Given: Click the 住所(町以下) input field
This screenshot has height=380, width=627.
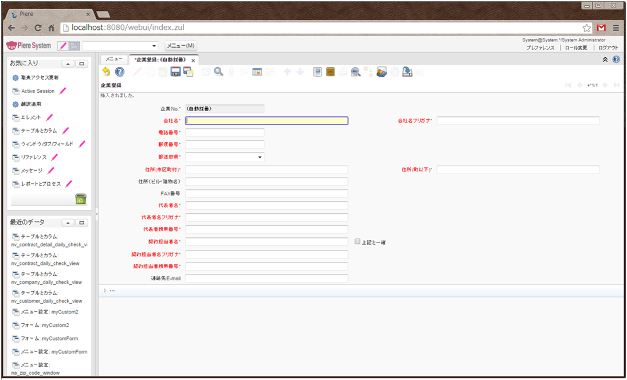Looking at the screenshot, I should point(518,170).
